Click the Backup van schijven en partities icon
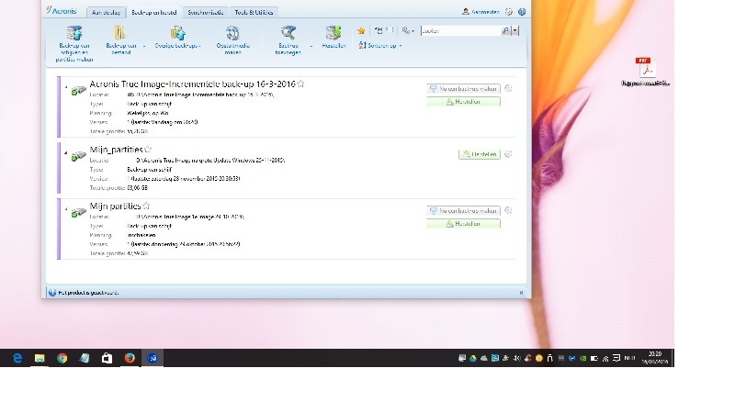Viewport: 735px width, 413px height. click(x=73, y=33)
